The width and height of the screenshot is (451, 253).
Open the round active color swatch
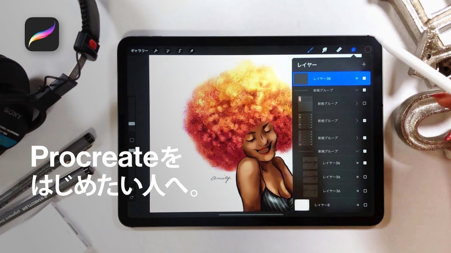click(x=368, y=50)
